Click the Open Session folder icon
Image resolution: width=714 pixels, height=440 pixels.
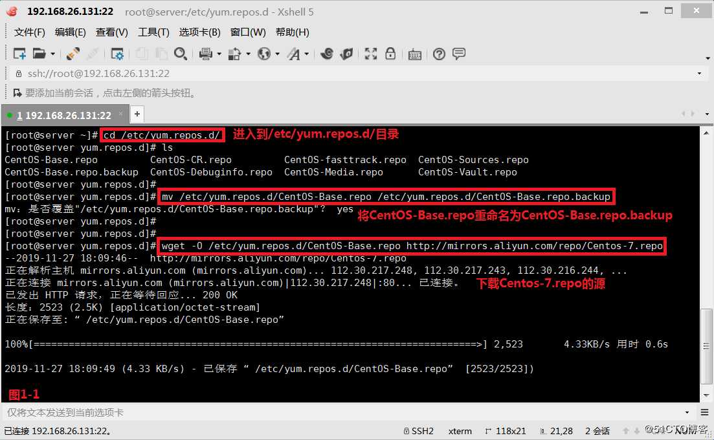(x=39, y=54)
